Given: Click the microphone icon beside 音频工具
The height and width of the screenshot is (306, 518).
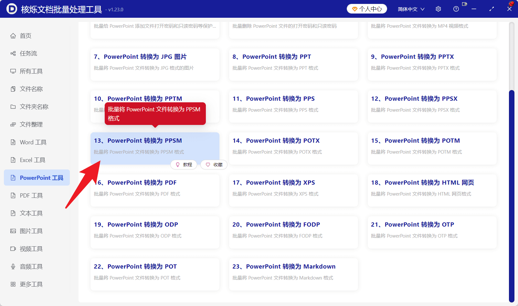Looking at the screenshot, I should [13, 267].
